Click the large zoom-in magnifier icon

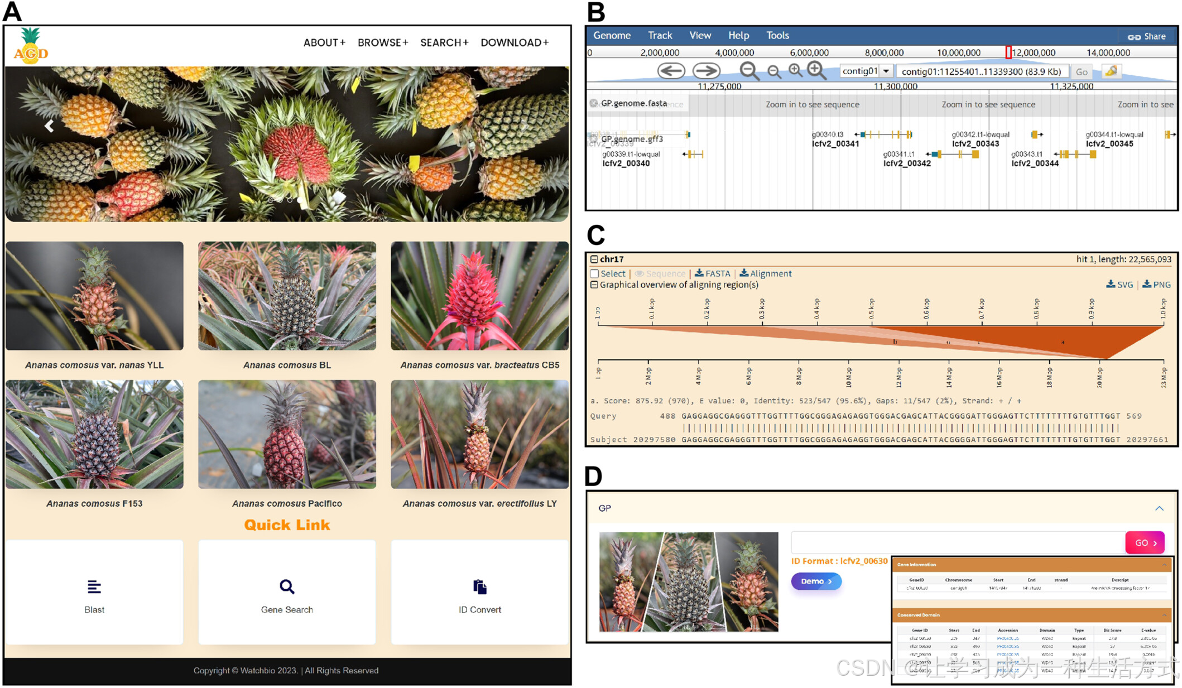coord(816,70)
